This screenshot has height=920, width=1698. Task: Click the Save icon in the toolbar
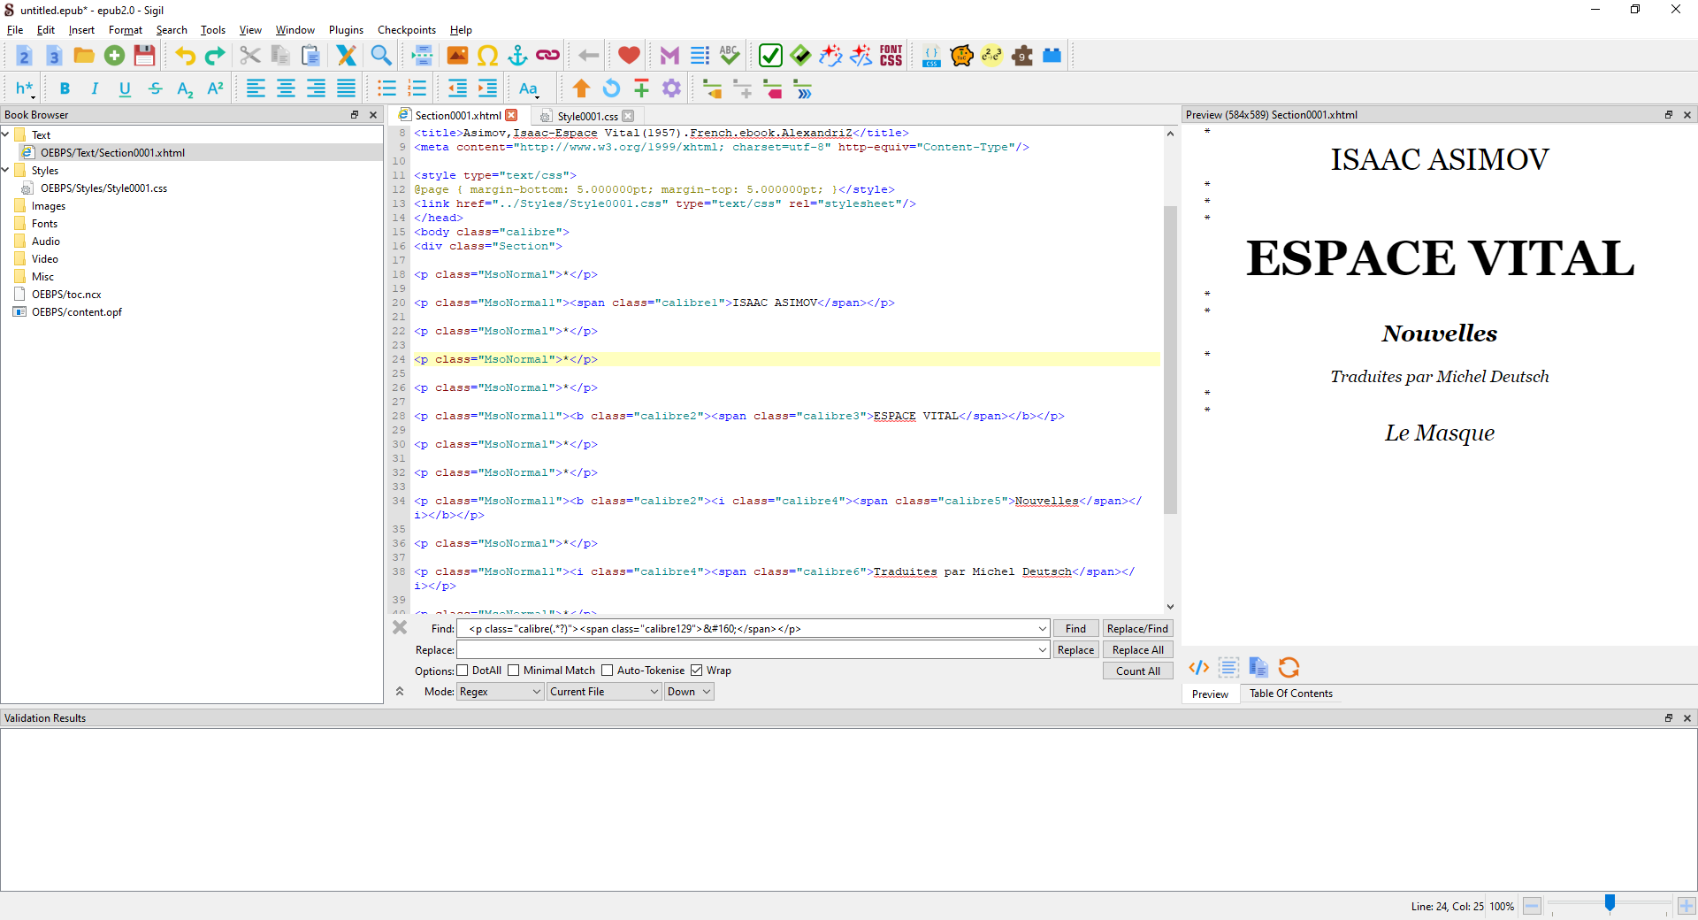tap(144, 56)
